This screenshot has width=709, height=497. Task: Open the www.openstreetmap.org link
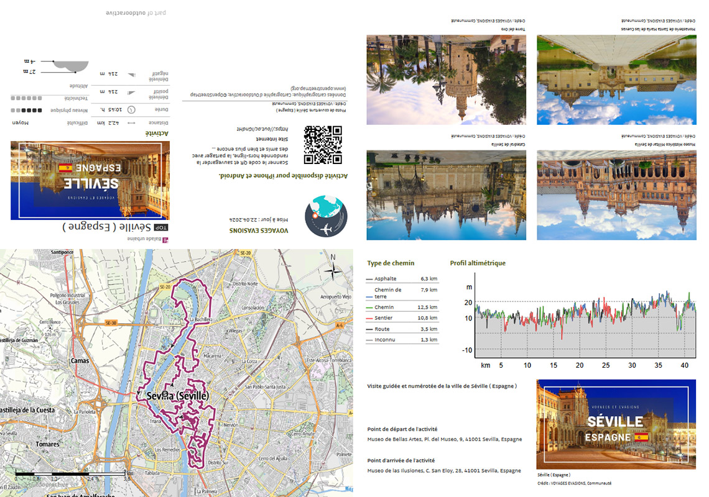click(318, 89)
